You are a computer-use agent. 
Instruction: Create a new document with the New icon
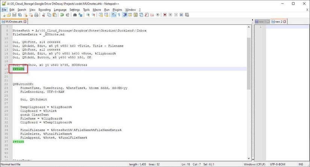3,15
